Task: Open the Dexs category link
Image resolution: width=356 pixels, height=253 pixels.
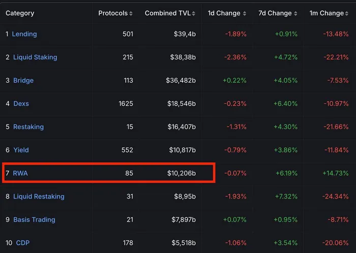Action: coord(21,104)
